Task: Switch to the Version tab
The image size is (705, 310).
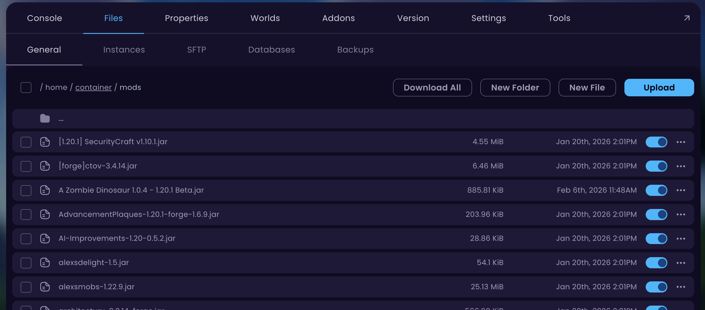Action: (x=413, y=18)
